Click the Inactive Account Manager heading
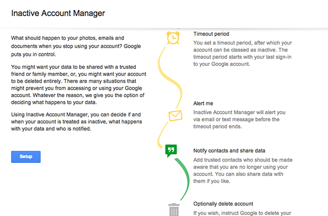This screenshot has width=328, height=216. (x=58, y=14)
